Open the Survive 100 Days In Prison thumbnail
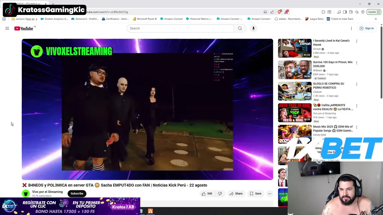The image size is (383, 215). point(295,70)
